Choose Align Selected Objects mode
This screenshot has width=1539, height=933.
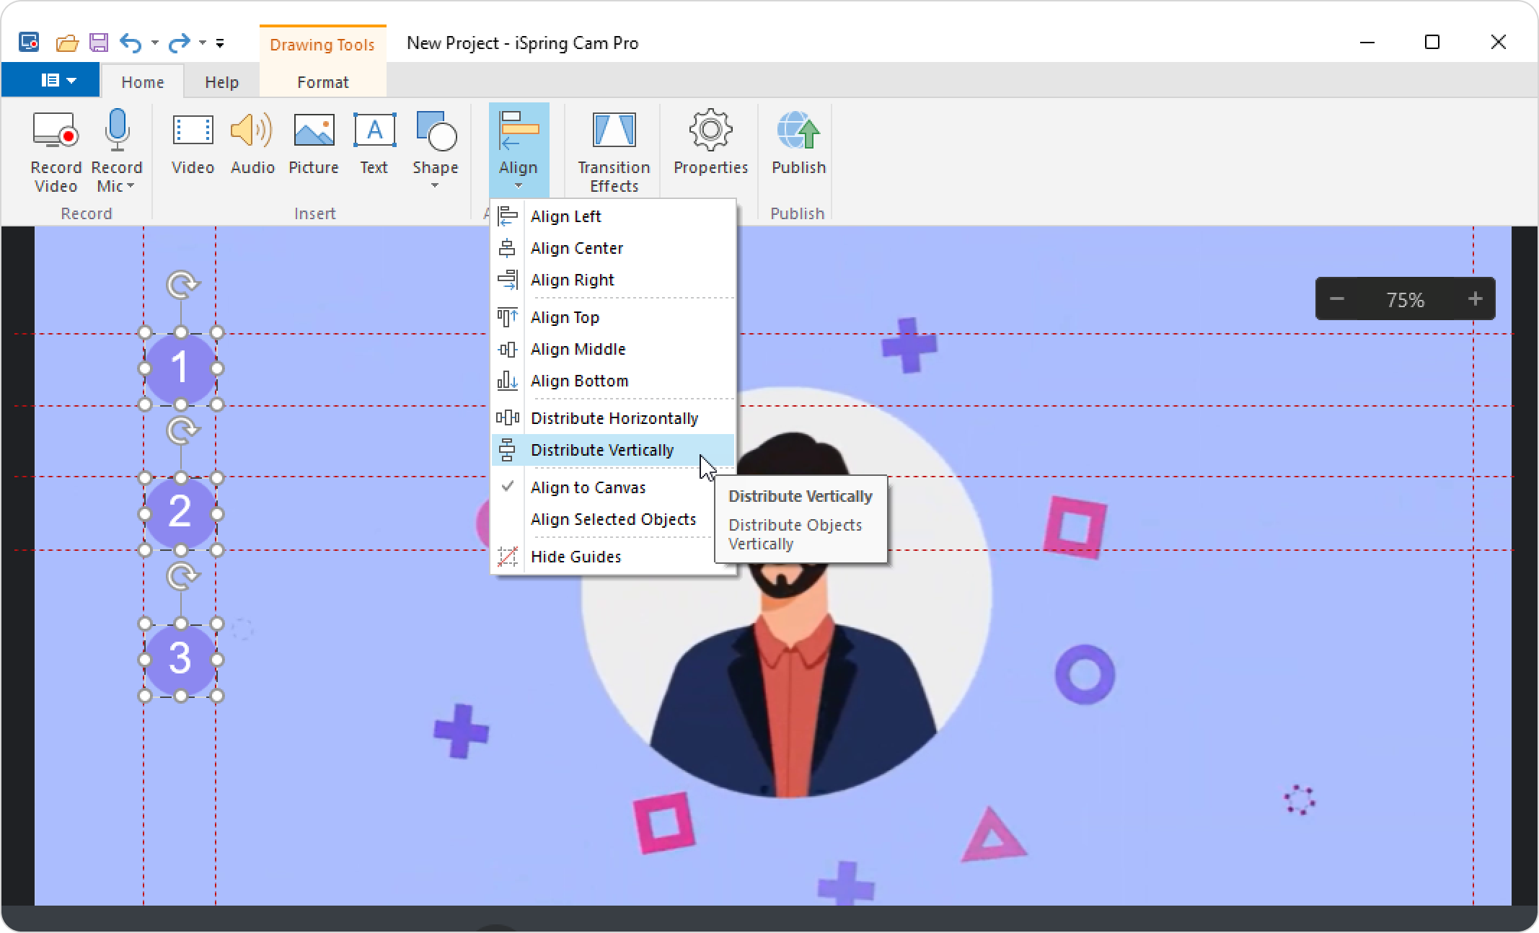point(613,519)
